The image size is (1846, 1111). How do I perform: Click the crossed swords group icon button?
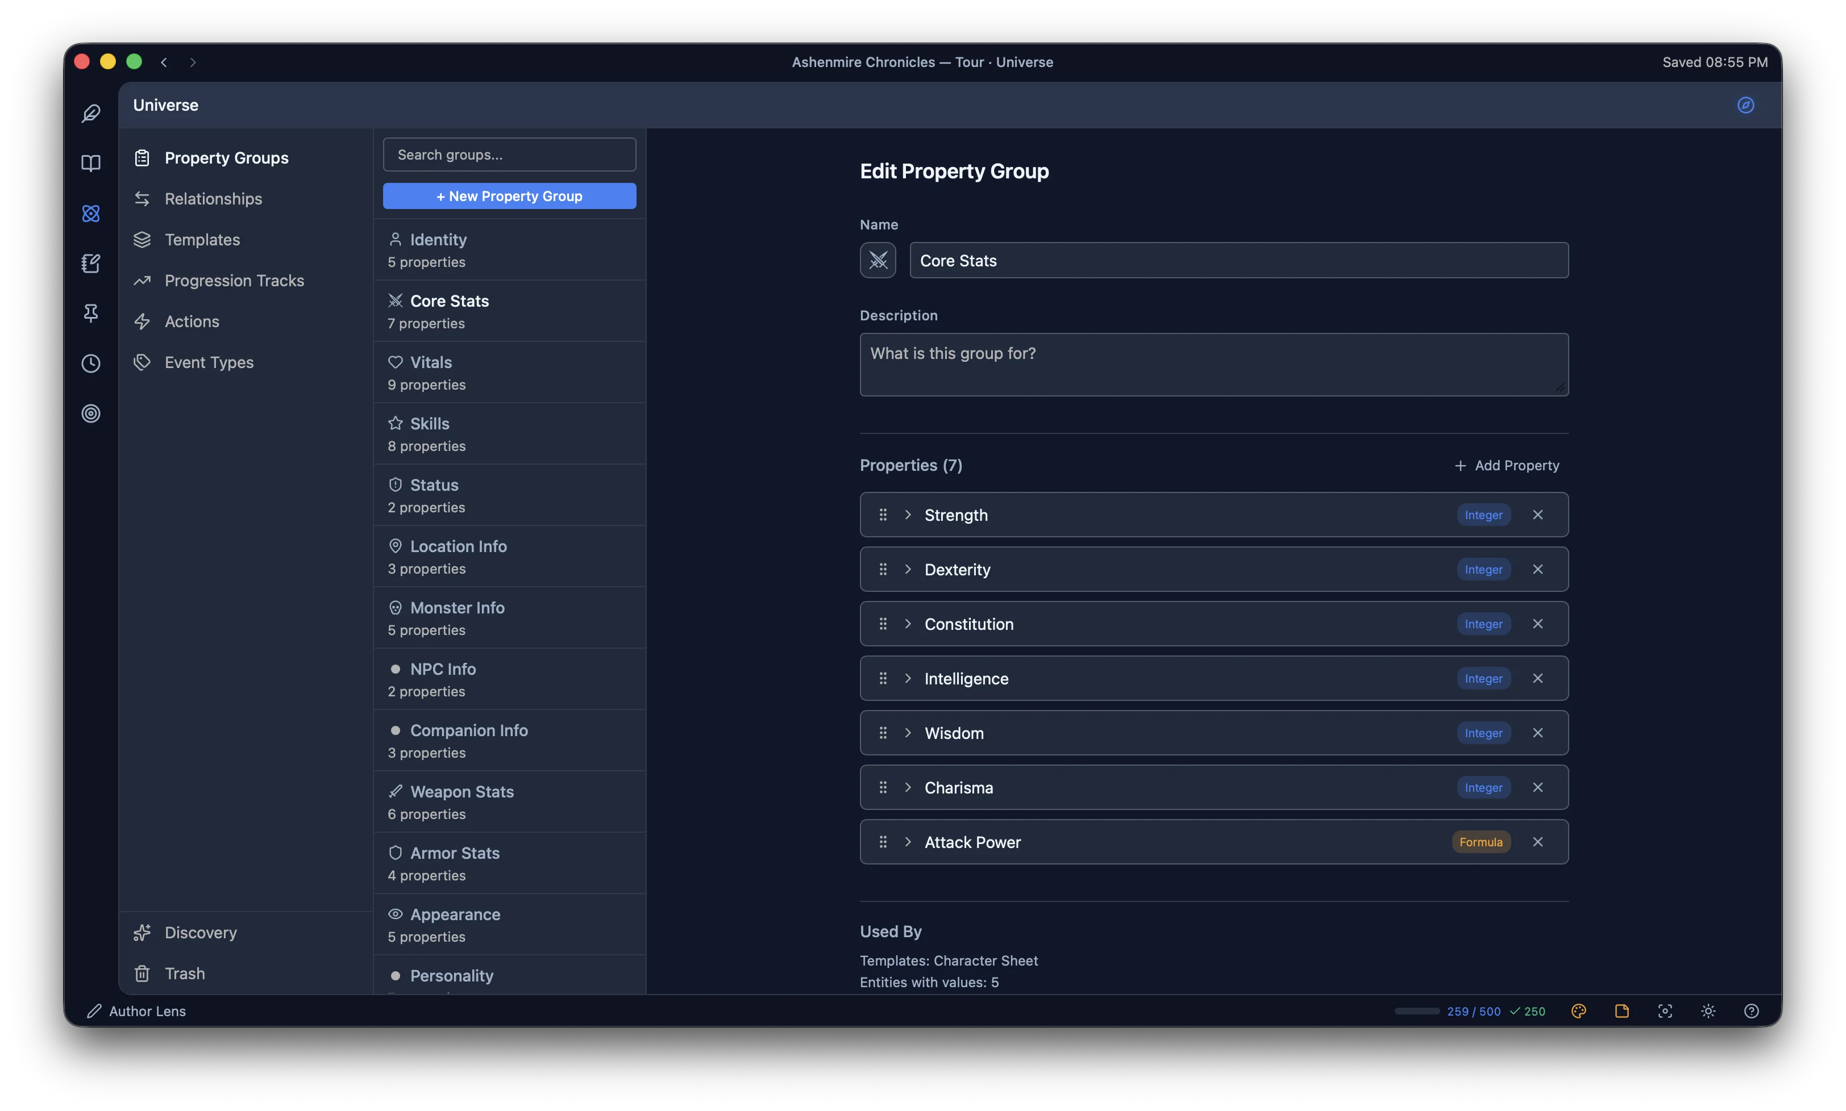[878, 260]
